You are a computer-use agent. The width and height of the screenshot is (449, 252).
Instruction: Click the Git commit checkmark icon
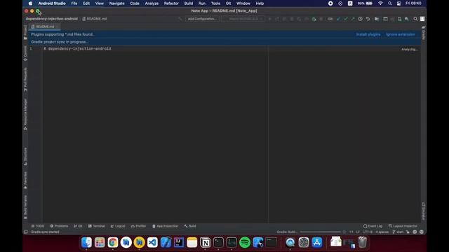coord(346,19)
